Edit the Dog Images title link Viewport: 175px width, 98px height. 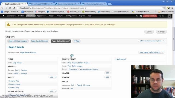tap(17, 63)
